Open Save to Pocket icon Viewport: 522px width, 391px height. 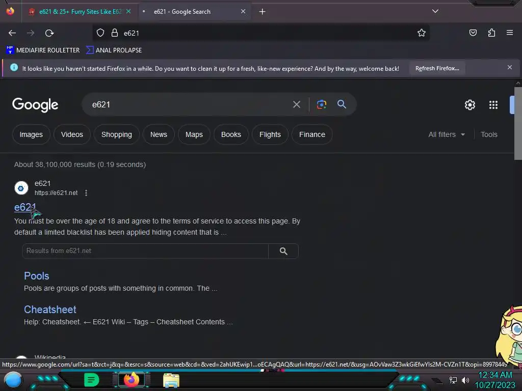[473, 33]
